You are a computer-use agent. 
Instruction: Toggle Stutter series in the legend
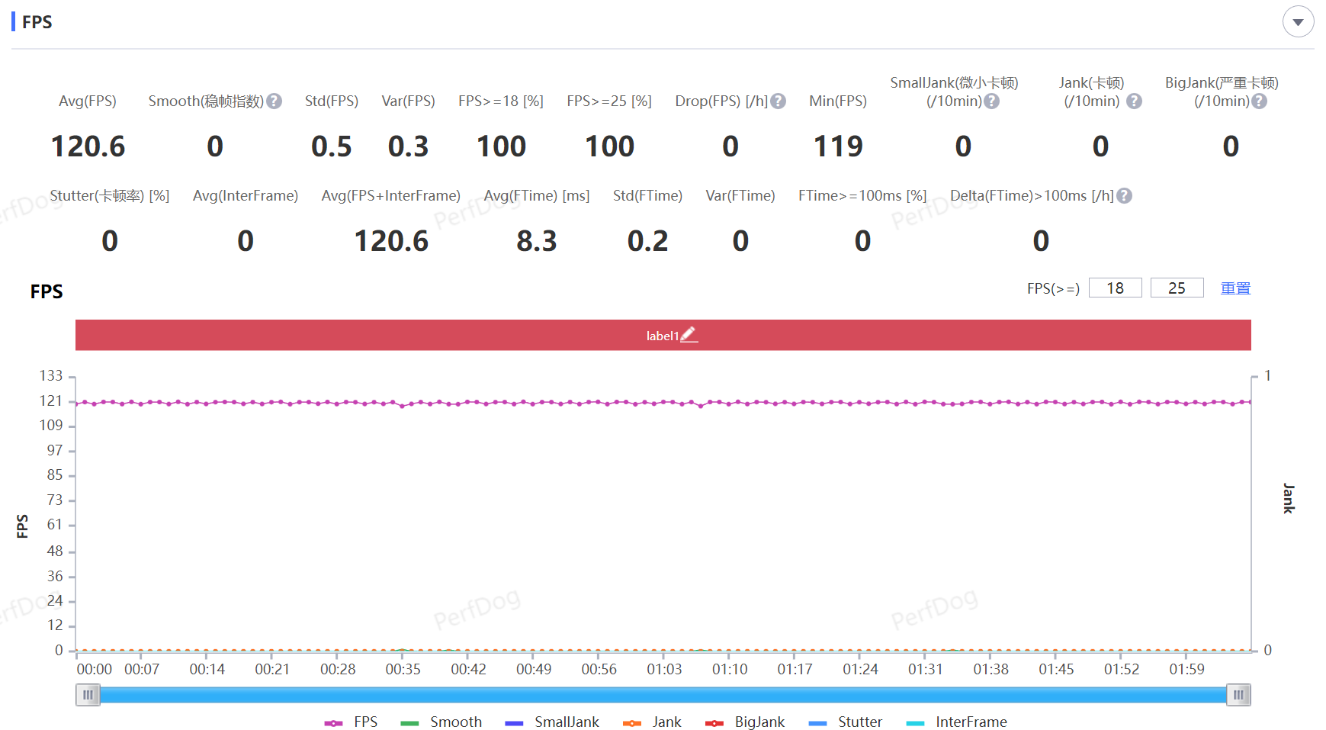pos(845,722)
